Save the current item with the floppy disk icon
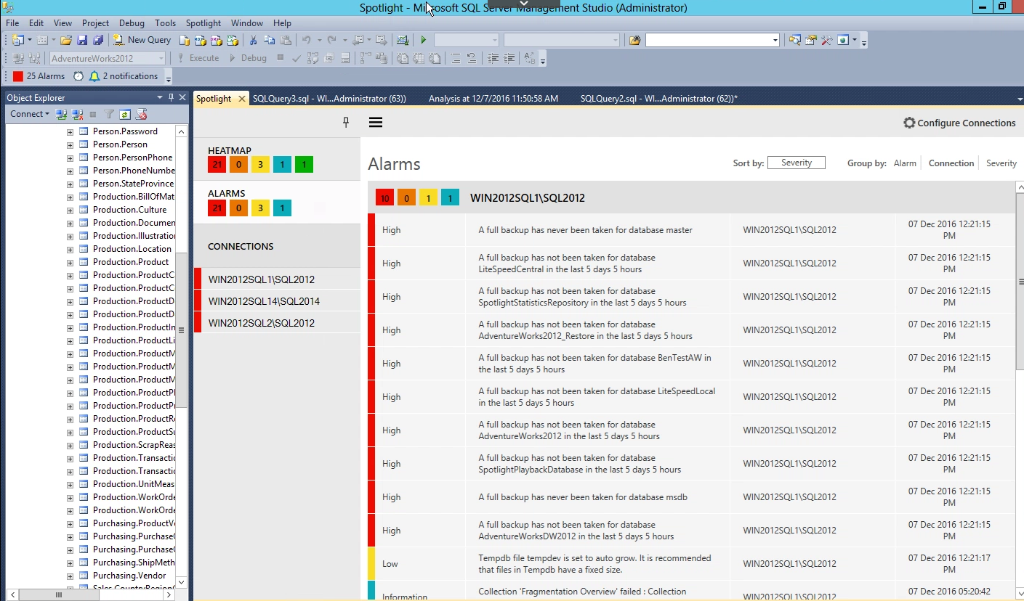Screen dimensions: 1024x601 pos(81,40)
